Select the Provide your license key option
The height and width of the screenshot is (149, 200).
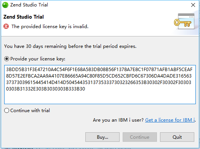[x=6, y=59]
